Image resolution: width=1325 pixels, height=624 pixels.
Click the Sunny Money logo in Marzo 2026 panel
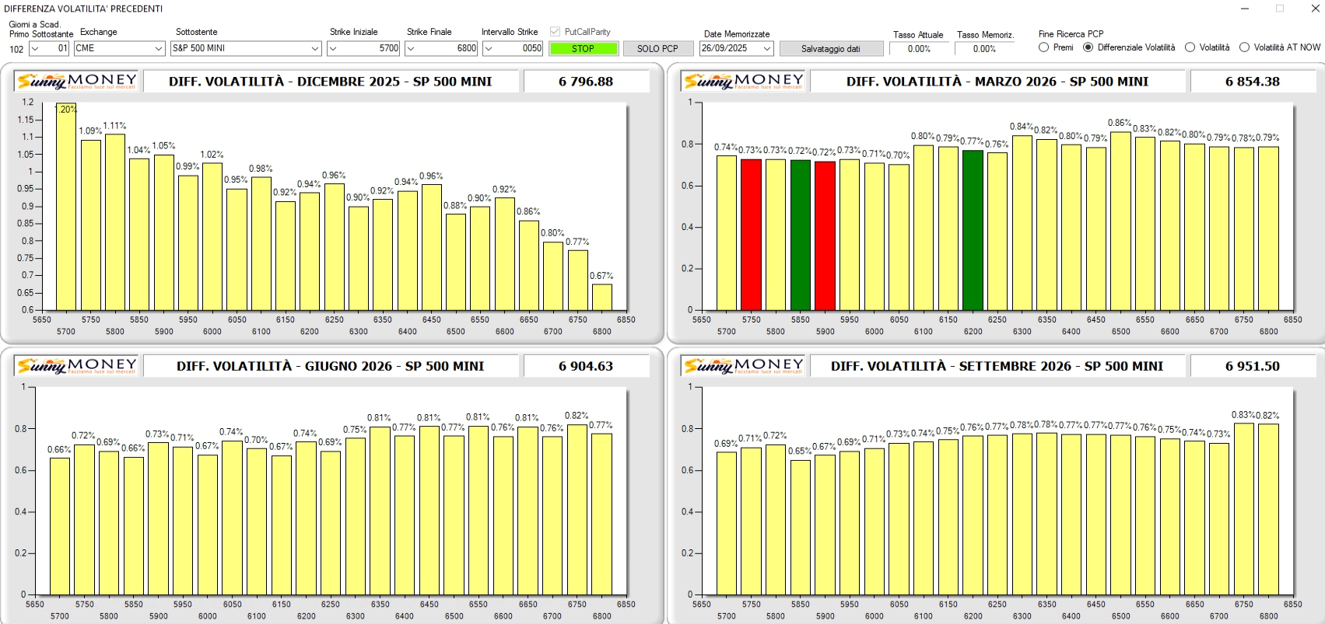(743, 81)
